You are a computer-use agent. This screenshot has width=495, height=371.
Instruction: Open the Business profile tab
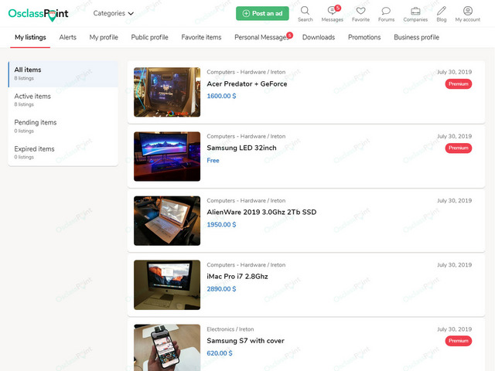click(416, 37)
